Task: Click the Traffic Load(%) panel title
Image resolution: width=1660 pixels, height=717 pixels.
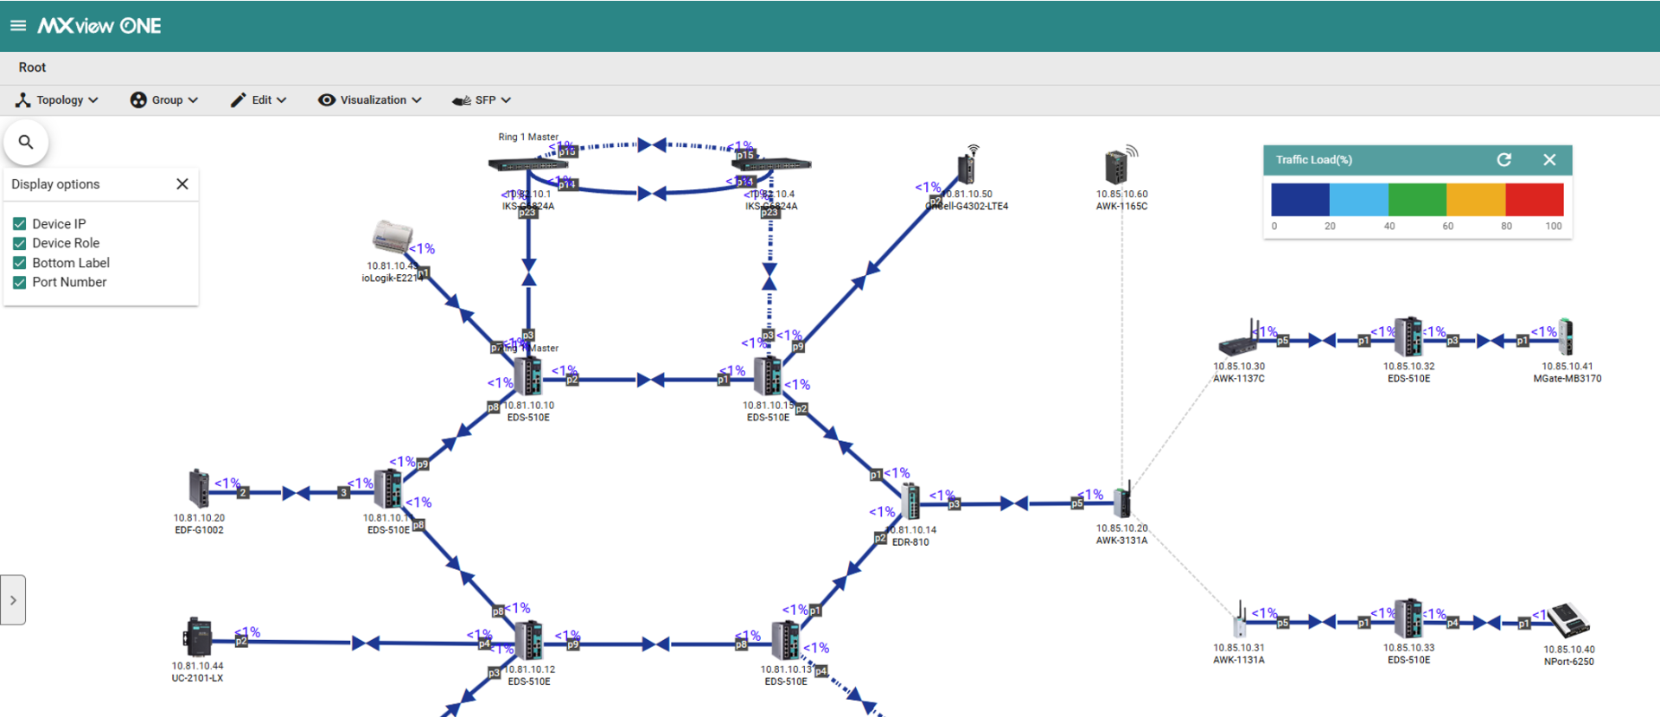Action: 1314,160
